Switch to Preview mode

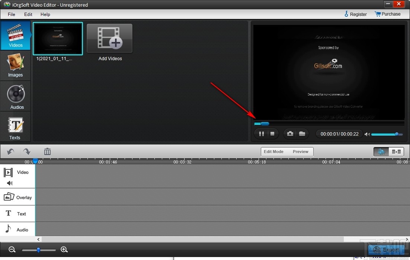pos(301,152)
